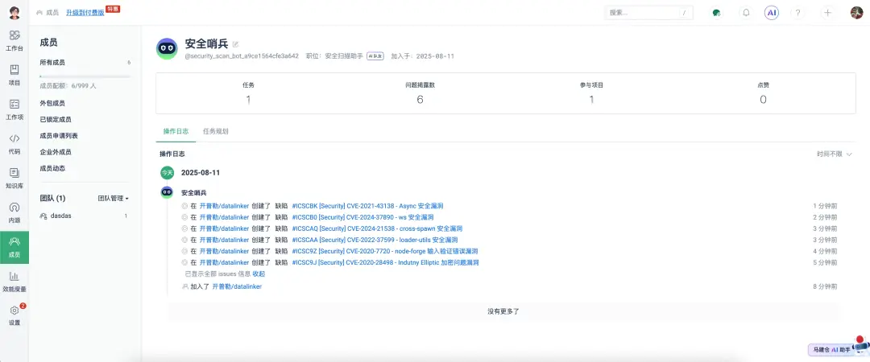Click the 问题揭露数 count of 6

tap(420, 100)
